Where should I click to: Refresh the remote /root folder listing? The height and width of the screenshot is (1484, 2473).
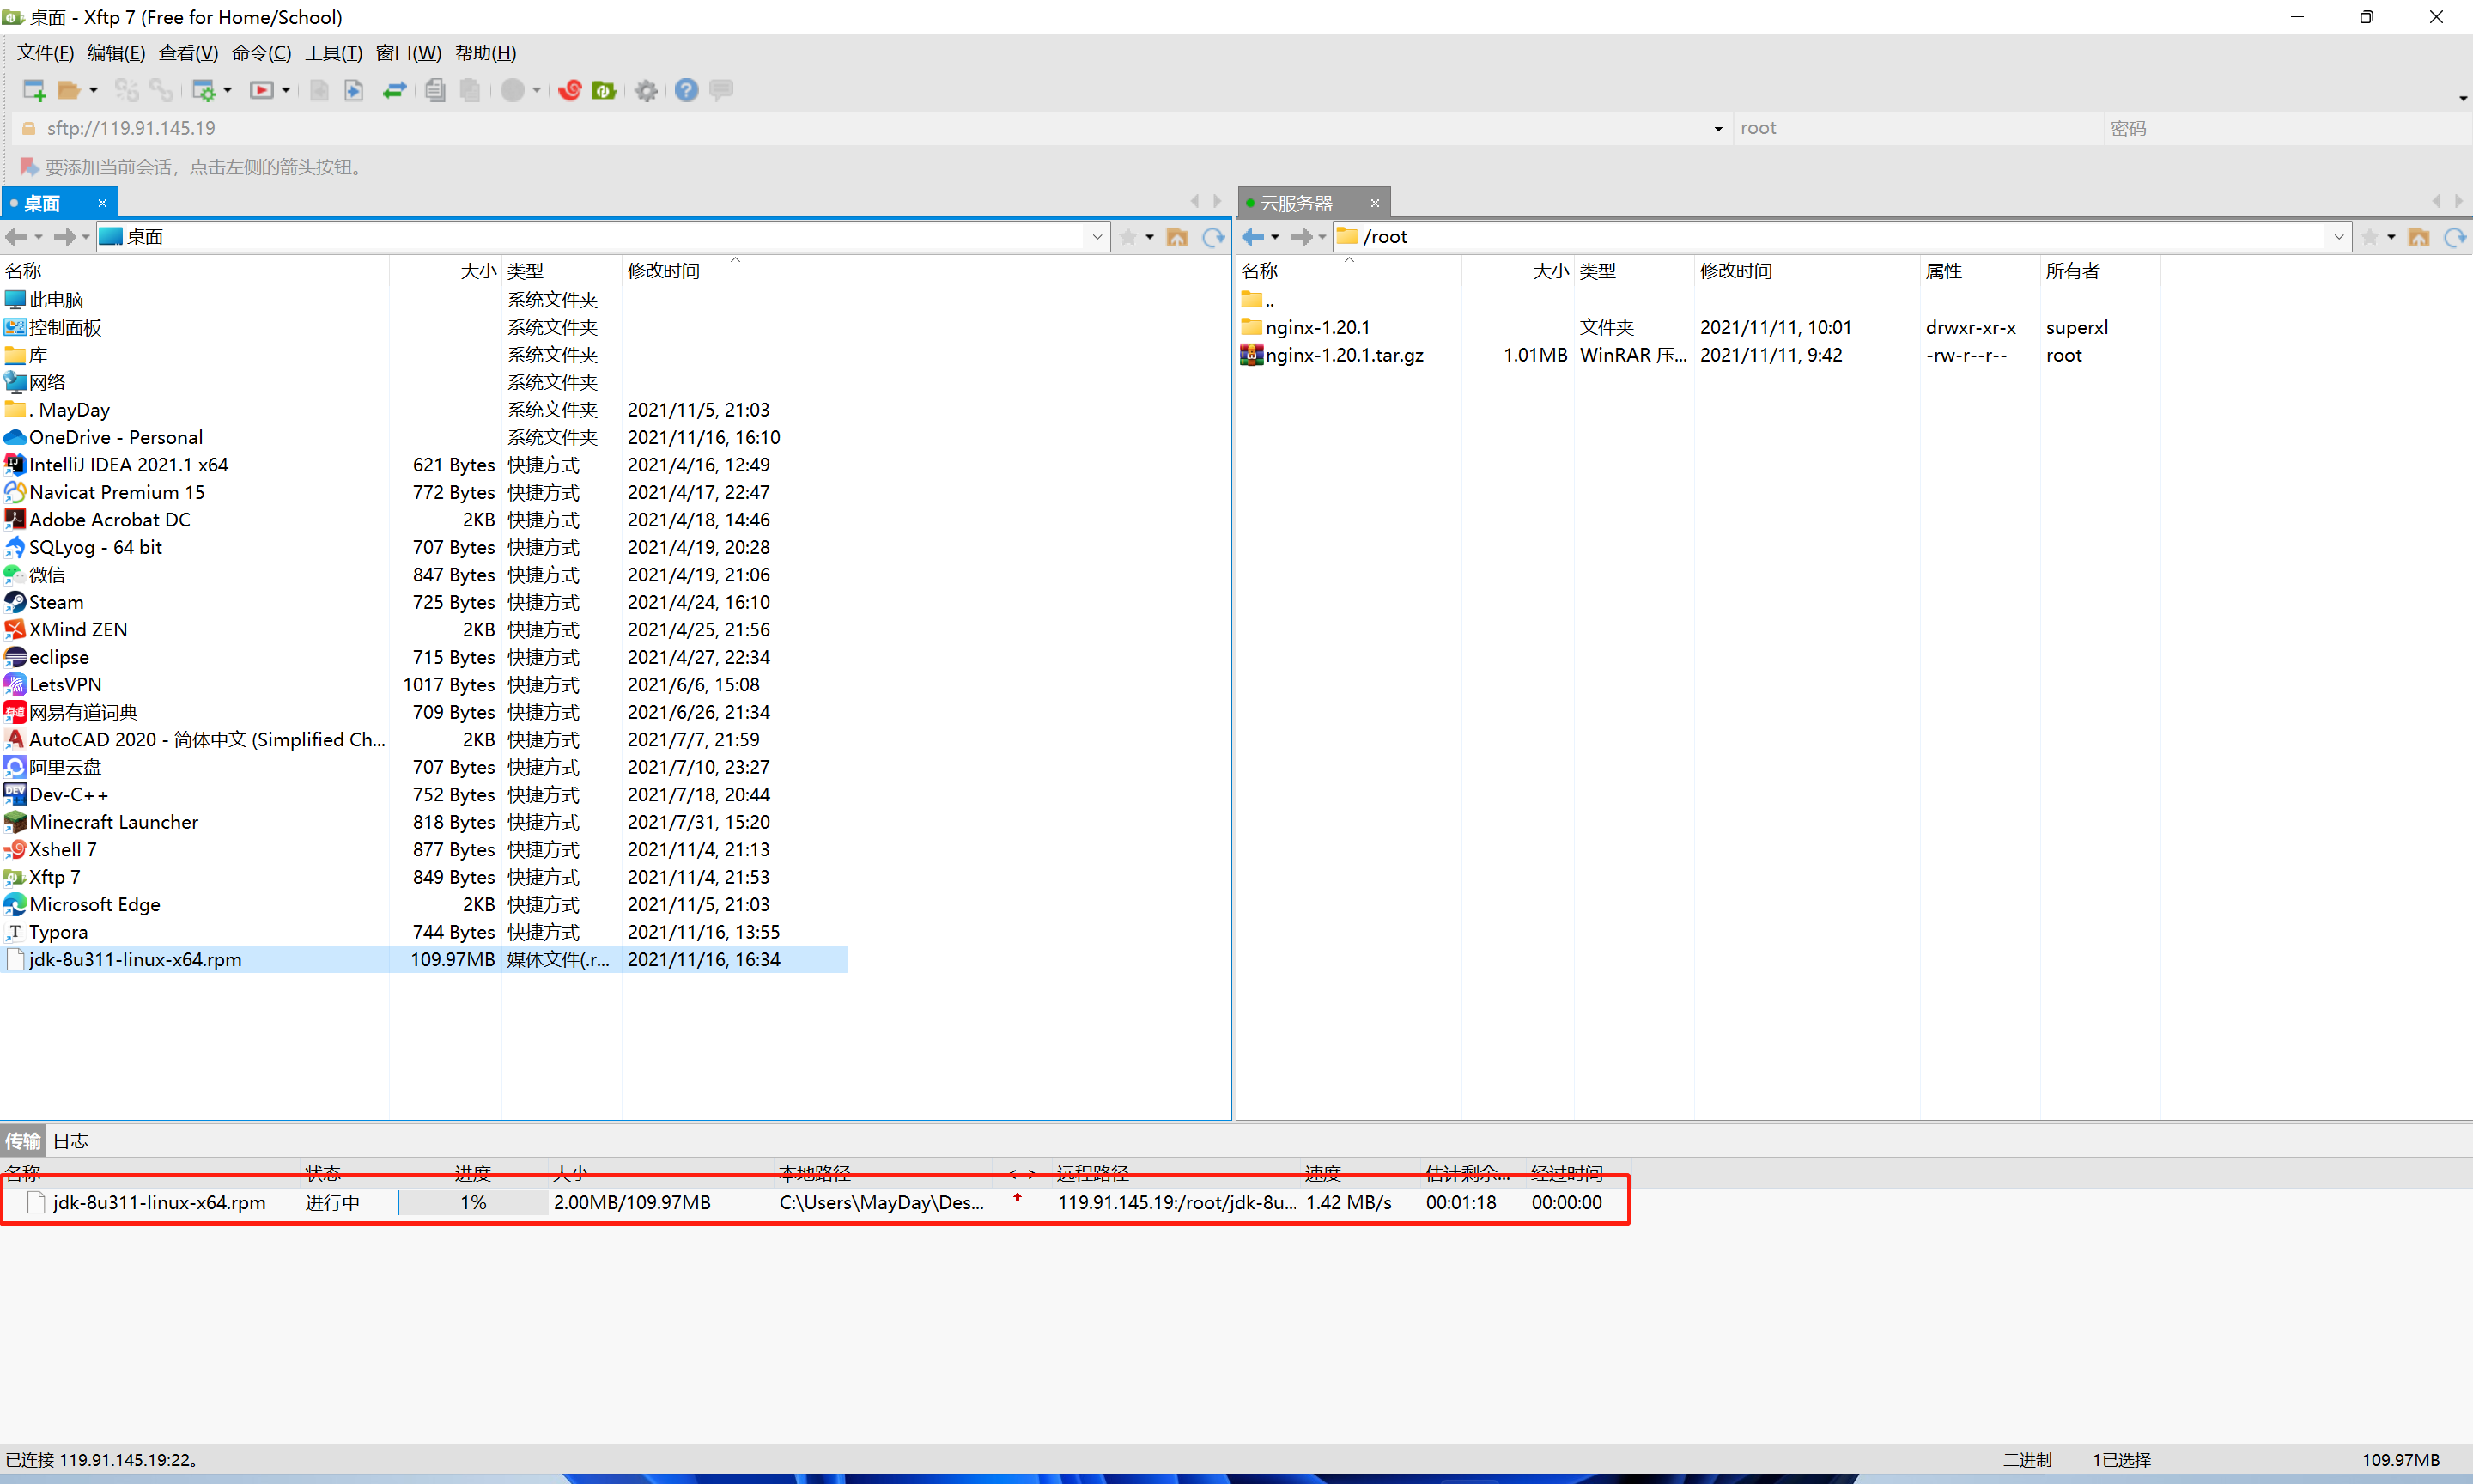[x=2454, y=237]
